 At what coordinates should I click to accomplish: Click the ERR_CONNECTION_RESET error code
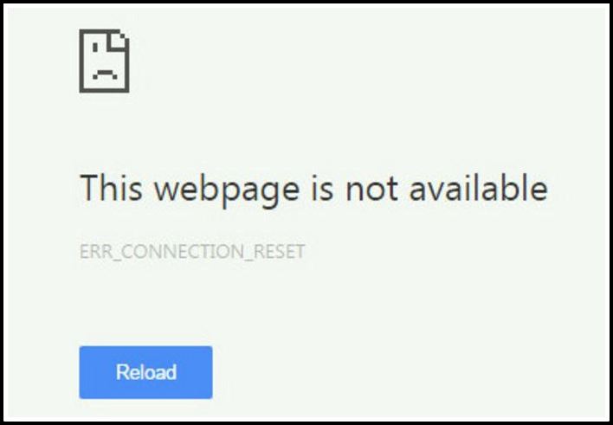[192, 252]
